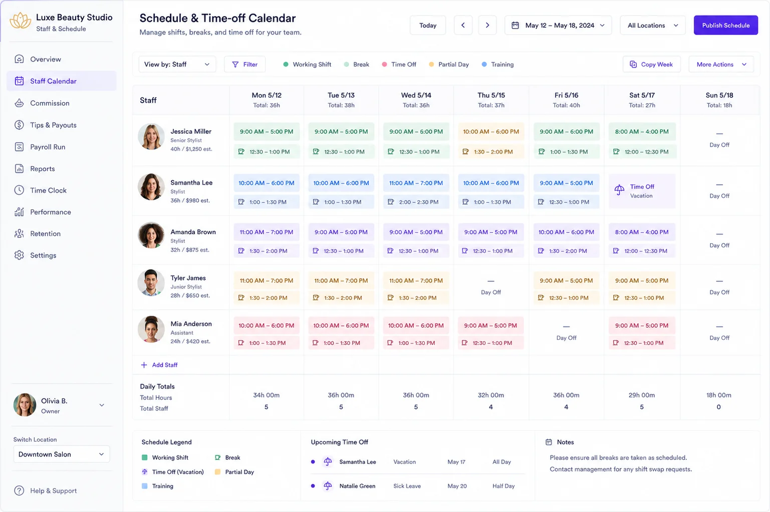Toggle the Training filter above the calendar

[497, 65]
